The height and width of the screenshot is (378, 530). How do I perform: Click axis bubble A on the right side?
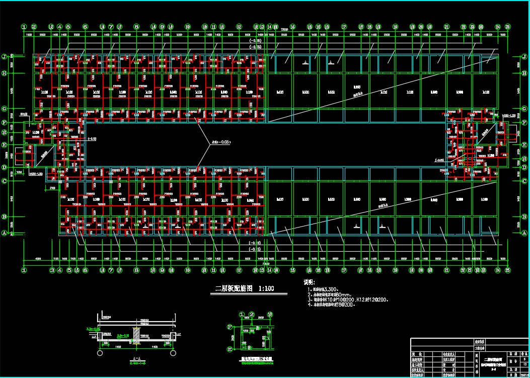pos(524,233)
